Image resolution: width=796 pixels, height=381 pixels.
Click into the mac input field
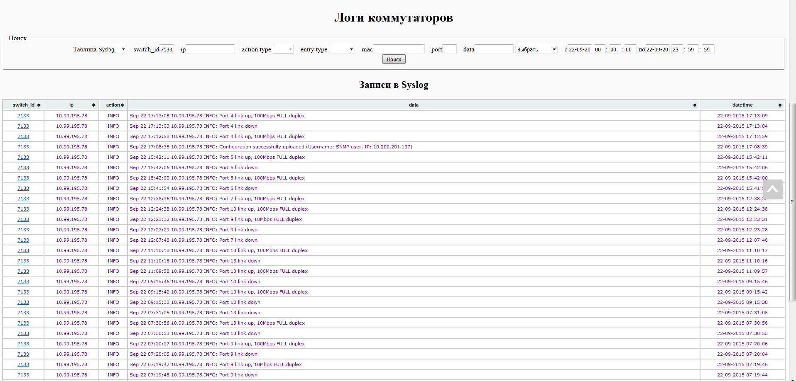click(399, 49)
